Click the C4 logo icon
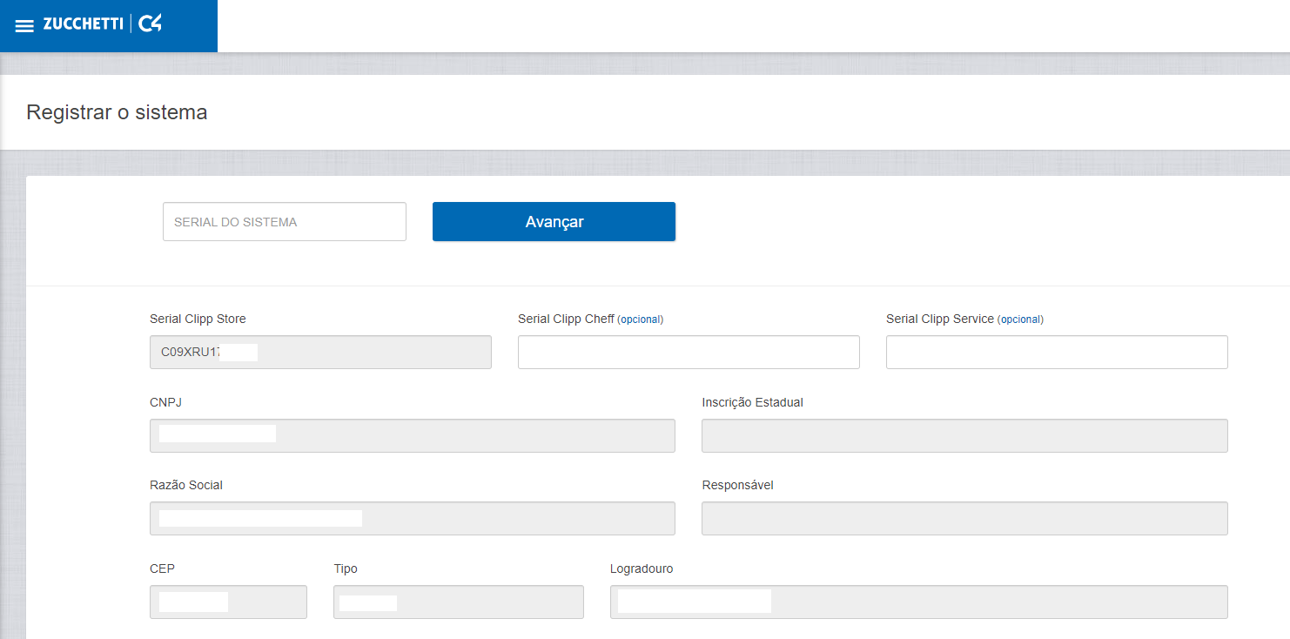This screenshot has width=1290, height=639. coord(150,24)
